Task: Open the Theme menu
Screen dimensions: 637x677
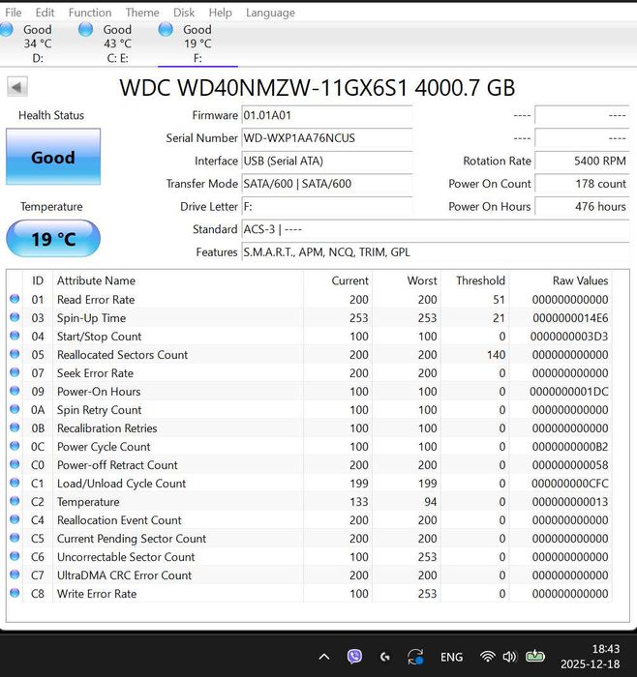Action: 142,13
